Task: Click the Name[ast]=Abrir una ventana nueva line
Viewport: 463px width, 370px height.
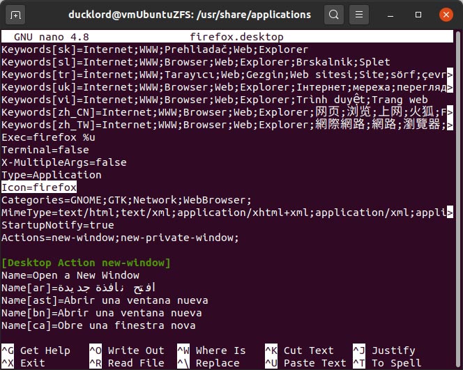Action: [105, 300]
